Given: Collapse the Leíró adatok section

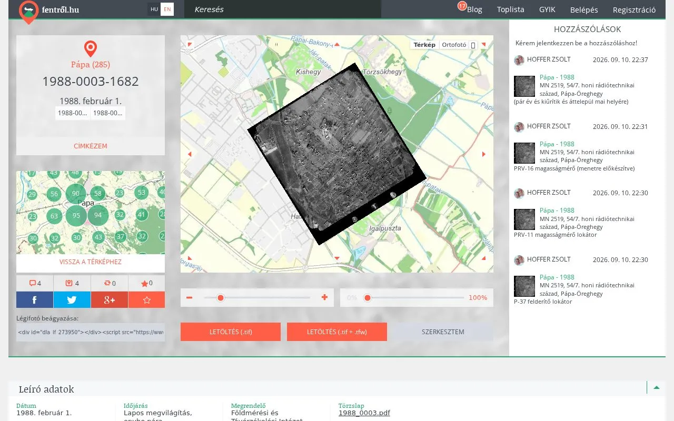Looking at the screenshot, I should 656,388.
